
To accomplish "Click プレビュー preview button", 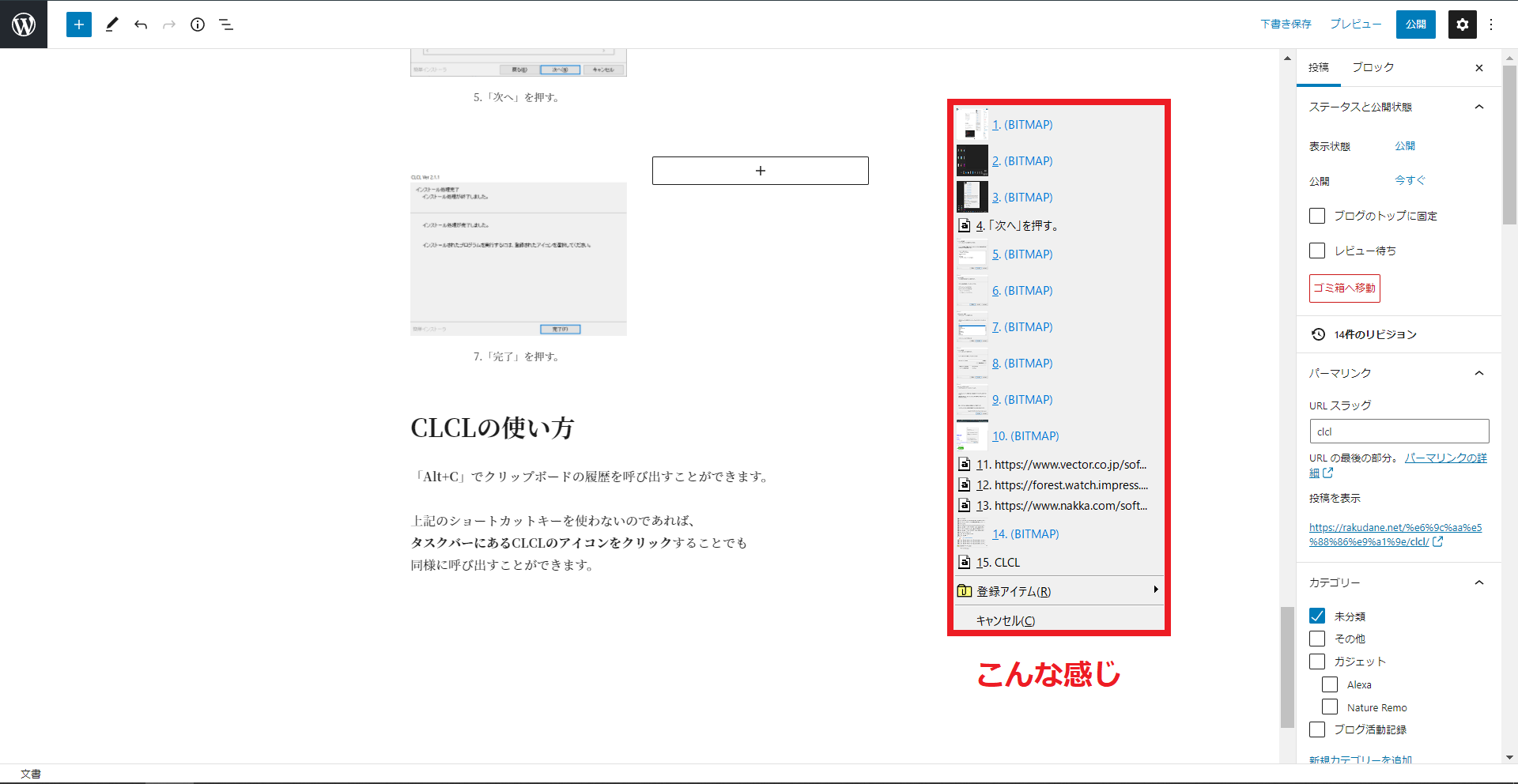I will tap(1356, 24).
